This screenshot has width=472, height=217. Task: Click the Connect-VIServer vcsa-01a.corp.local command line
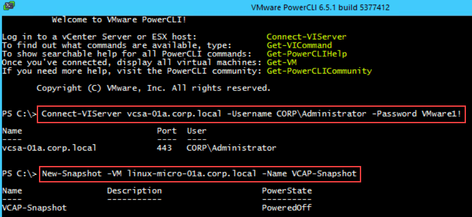(251, 114)
